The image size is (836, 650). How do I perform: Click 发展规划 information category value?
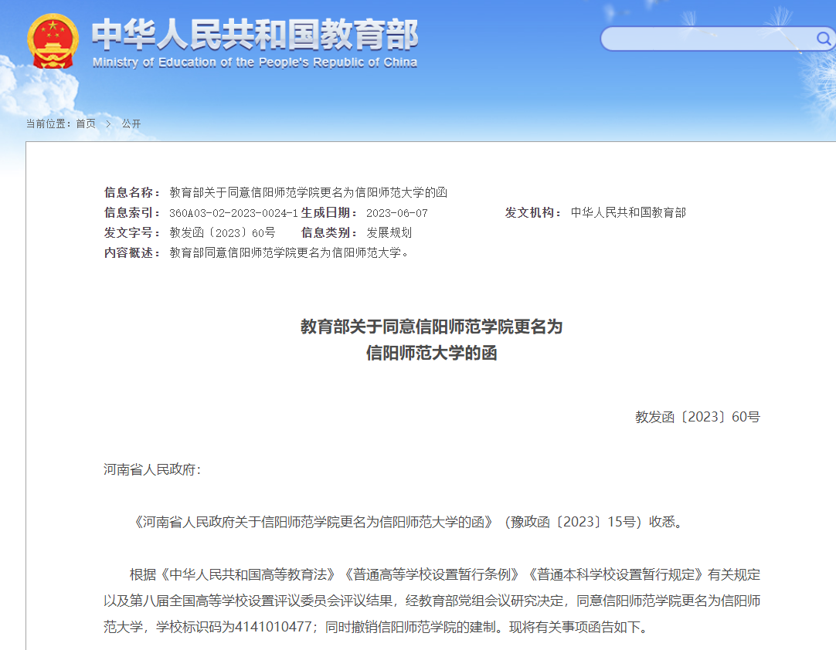tap(389, 232)
